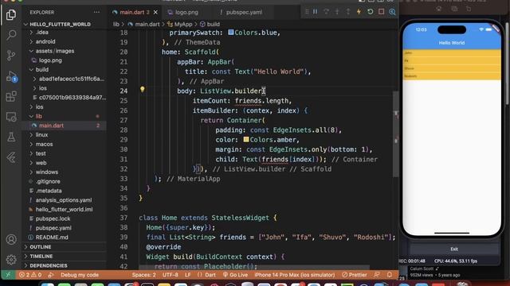Click debug Step Into button
This screenshot has width=510, height=286.
click(x=337, y=12)
